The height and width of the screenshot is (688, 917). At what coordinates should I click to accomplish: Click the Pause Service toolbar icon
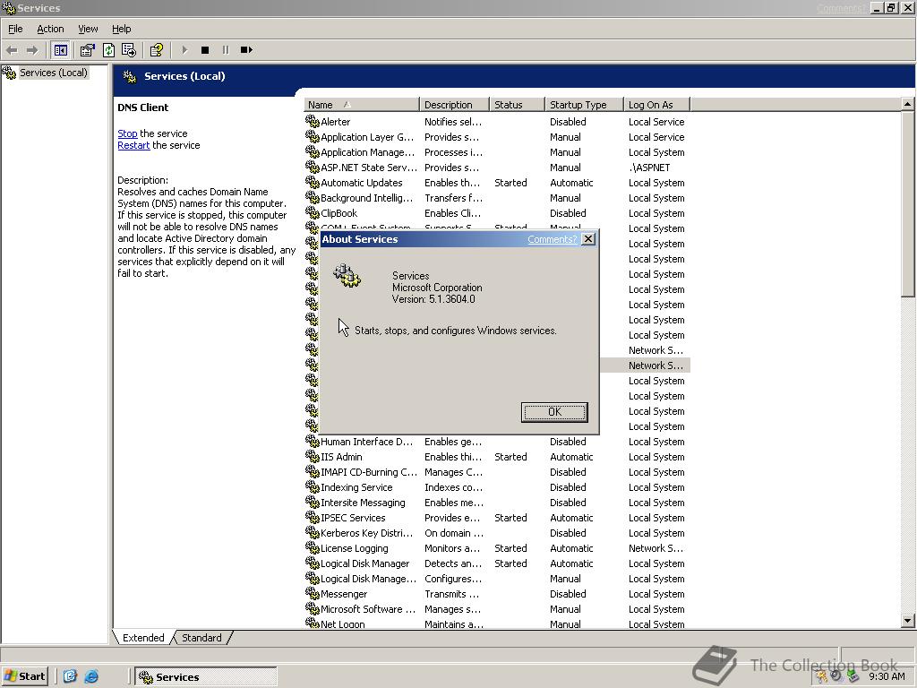tap(225, 50)
